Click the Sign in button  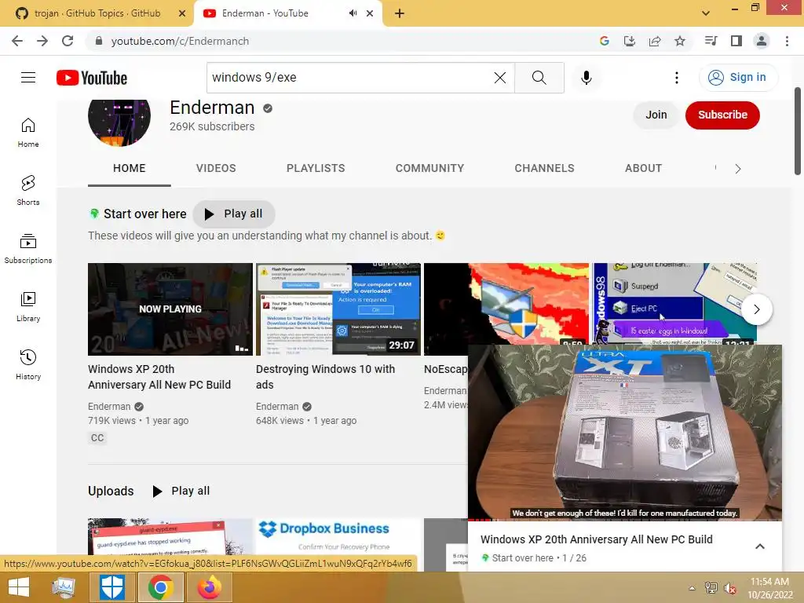click(x=738, y=78)
